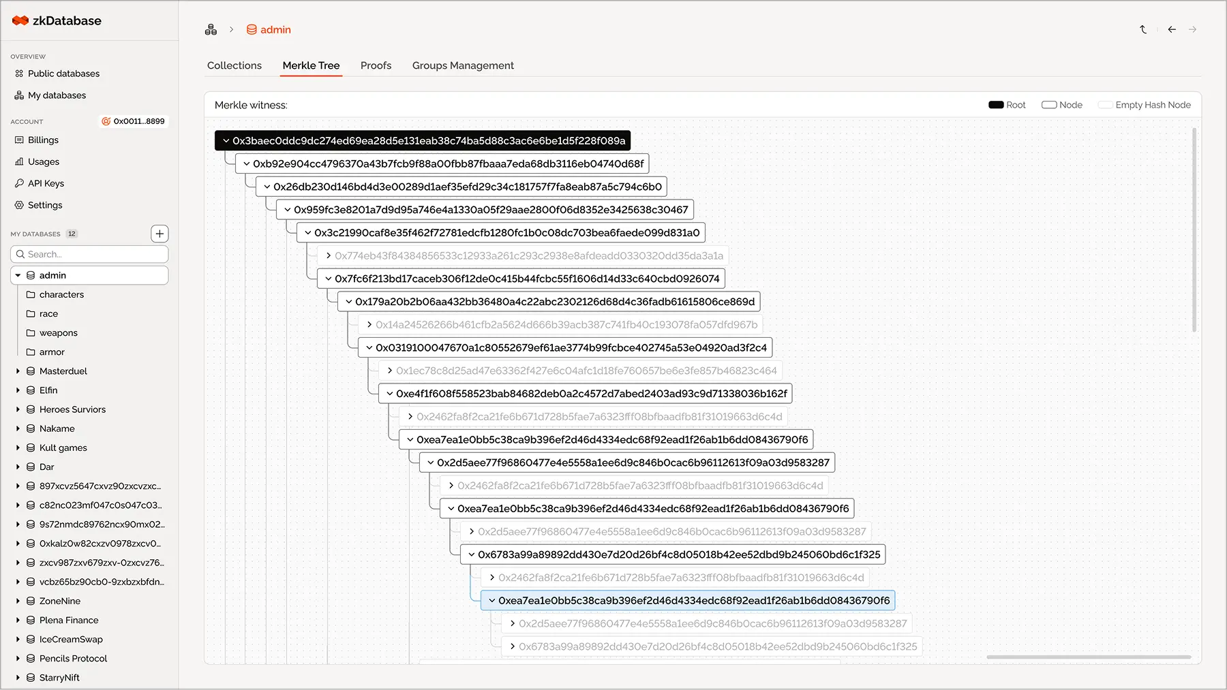Expand the Masterduel database
Image resolution: width=1227 pixels, height=690 pixels.
[18, 371]
